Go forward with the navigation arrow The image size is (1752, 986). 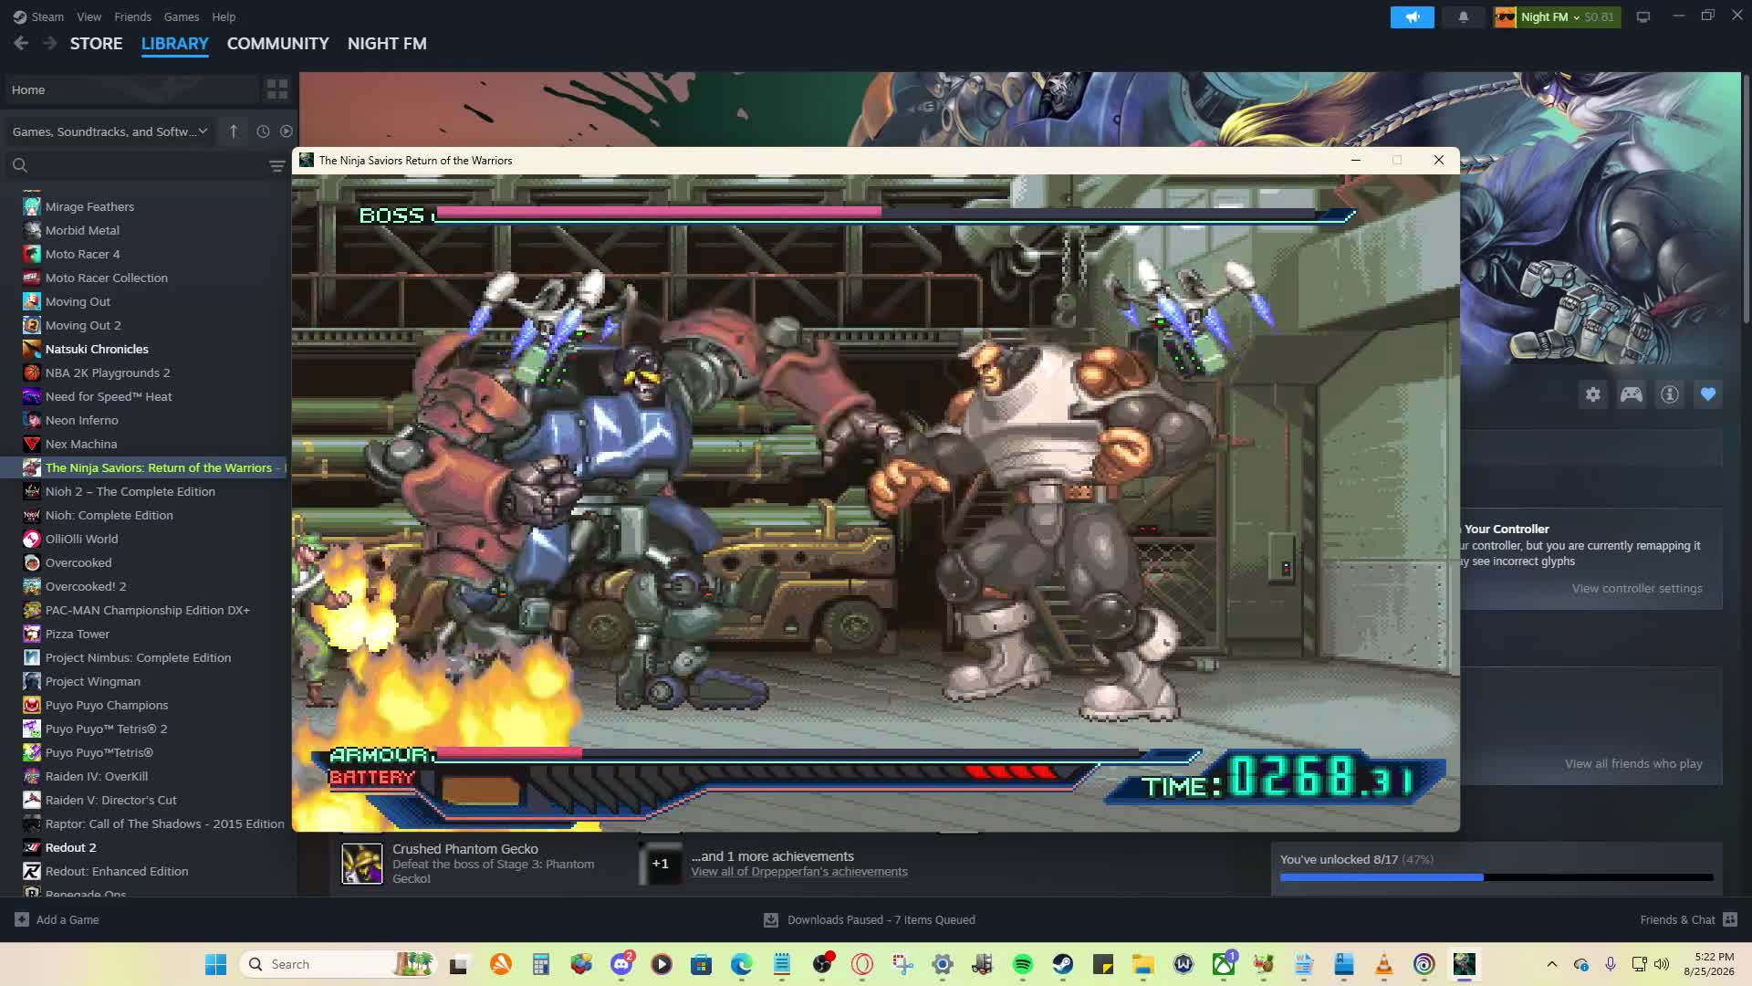click(x=50, y=43)
